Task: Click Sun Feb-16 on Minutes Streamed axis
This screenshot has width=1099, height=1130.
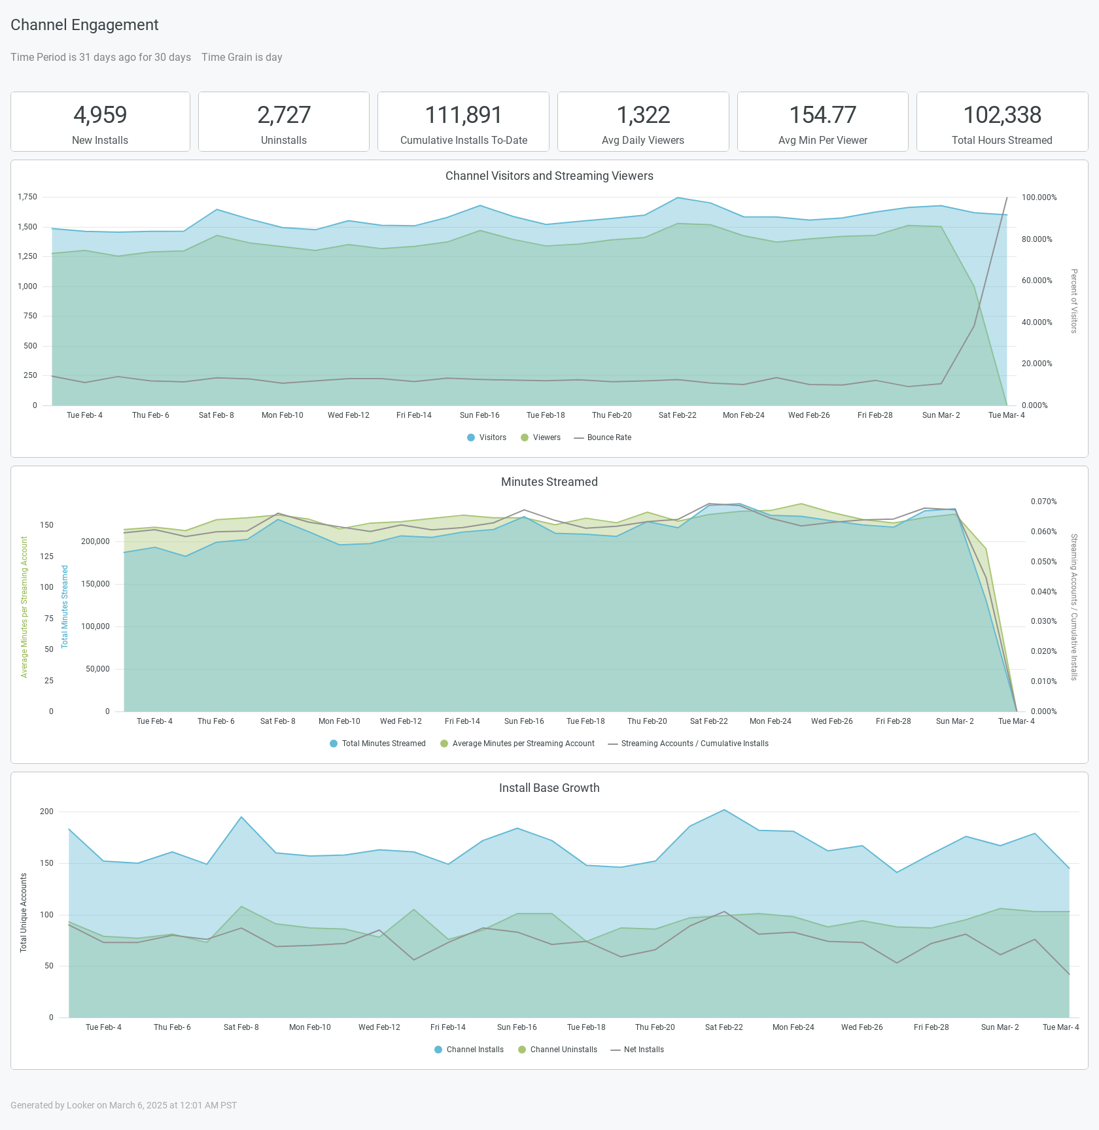Action: click(524, 721)
